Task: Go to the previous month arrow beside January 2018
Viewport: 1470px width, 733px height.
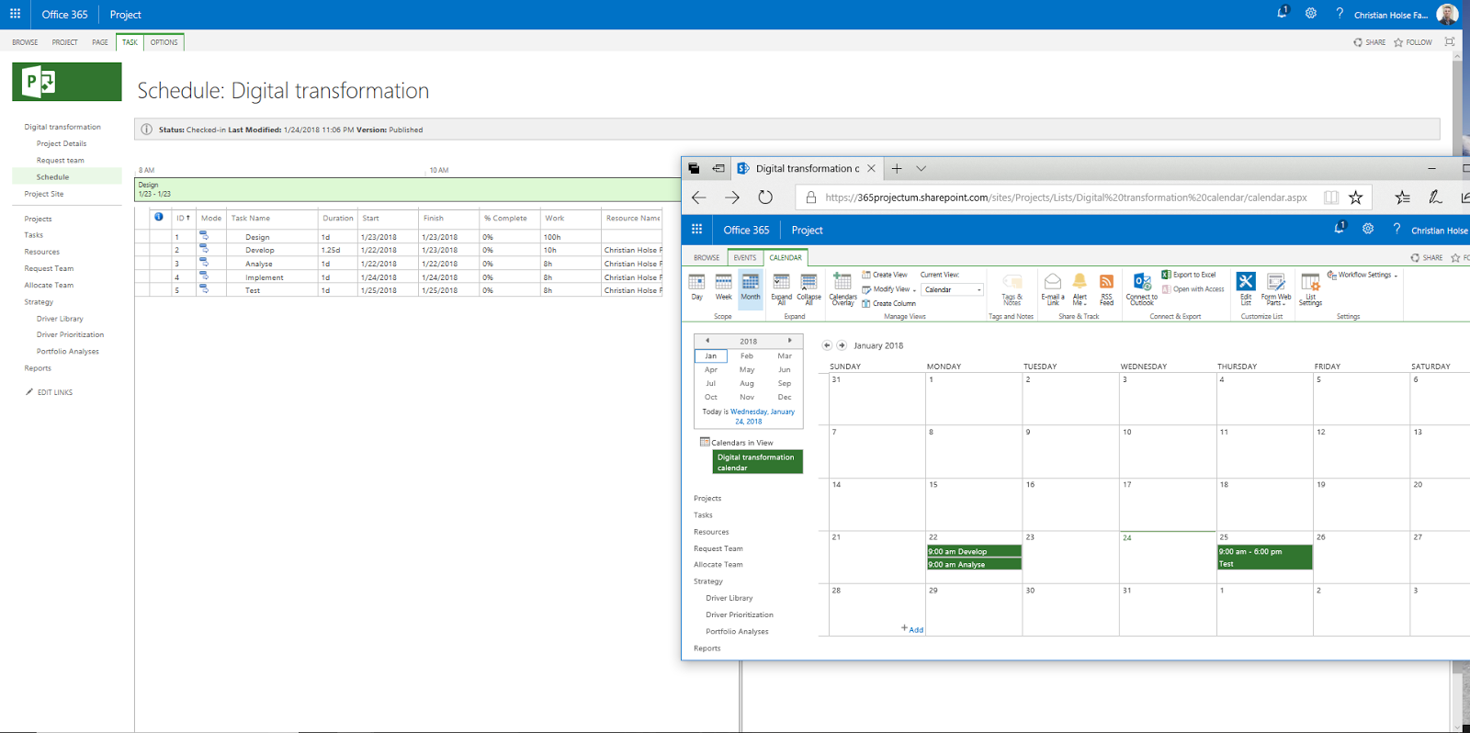Action: 827,345
